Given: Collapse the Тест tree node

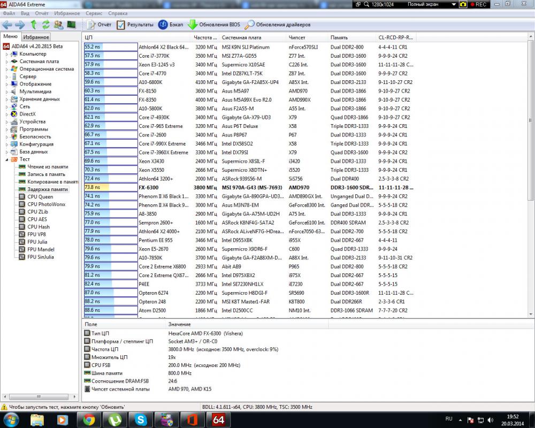Looking at the screenshot, I should pyautogui.click(x=7, y=159).
